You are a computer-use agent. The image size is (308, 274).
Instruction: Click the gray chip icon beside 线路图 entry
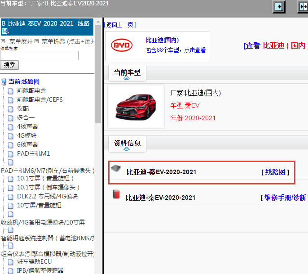(116, 168)
